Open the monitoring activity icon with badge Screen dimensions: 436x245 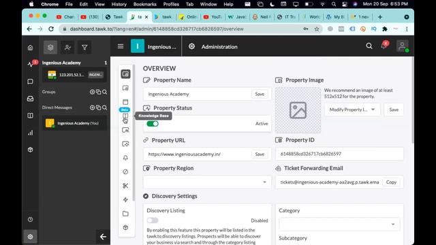31,64
